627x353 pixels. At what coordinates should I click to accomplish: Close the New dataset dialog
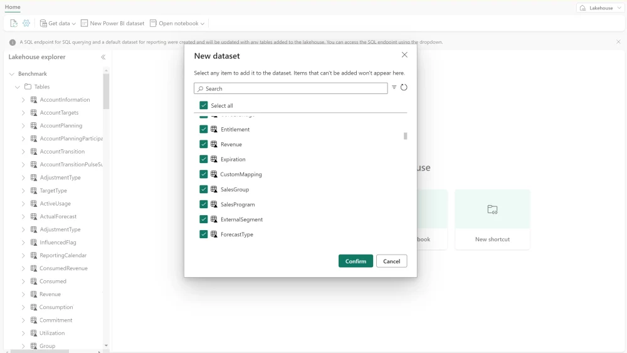pos(404,55)
